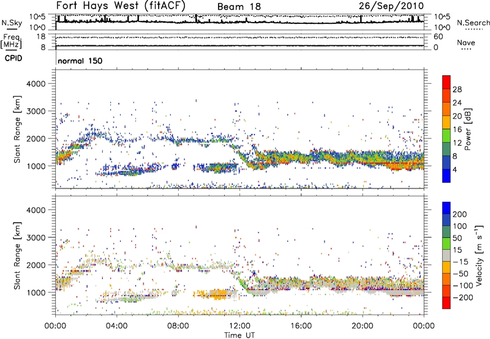
Task: Click the 'normal 150' CPID value
Action: pos(80,61)
